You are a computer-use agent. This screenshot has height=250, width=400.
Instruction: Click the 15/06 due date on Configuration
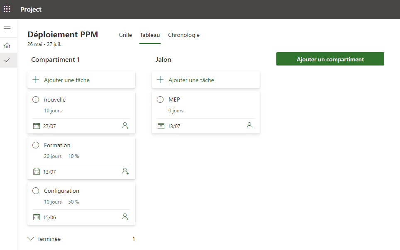point(49,217)
